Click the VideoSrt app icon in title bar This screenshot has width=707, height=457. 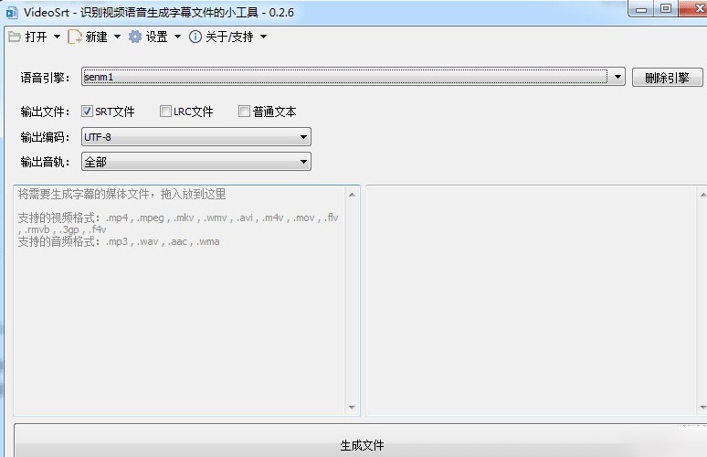click(12, 13)
